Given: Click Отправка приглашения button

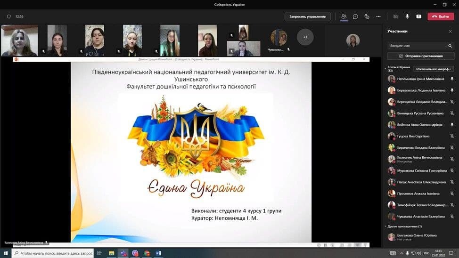Looking at the screenshot, I should click(421, 56).
